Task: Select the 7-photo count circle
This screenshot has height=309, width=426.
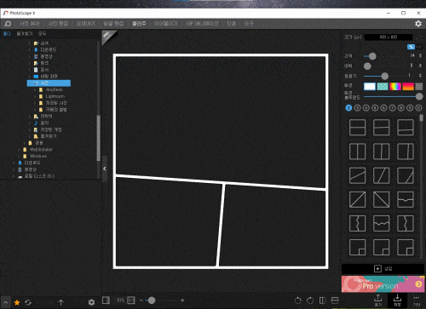Action: pos(393,108)
